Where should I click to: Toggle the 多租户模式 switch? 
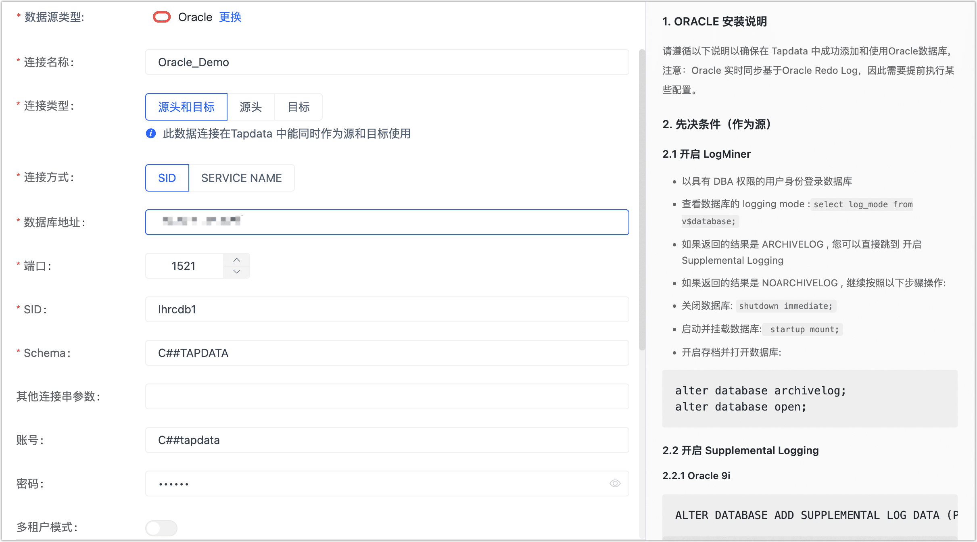coord(161,527)
